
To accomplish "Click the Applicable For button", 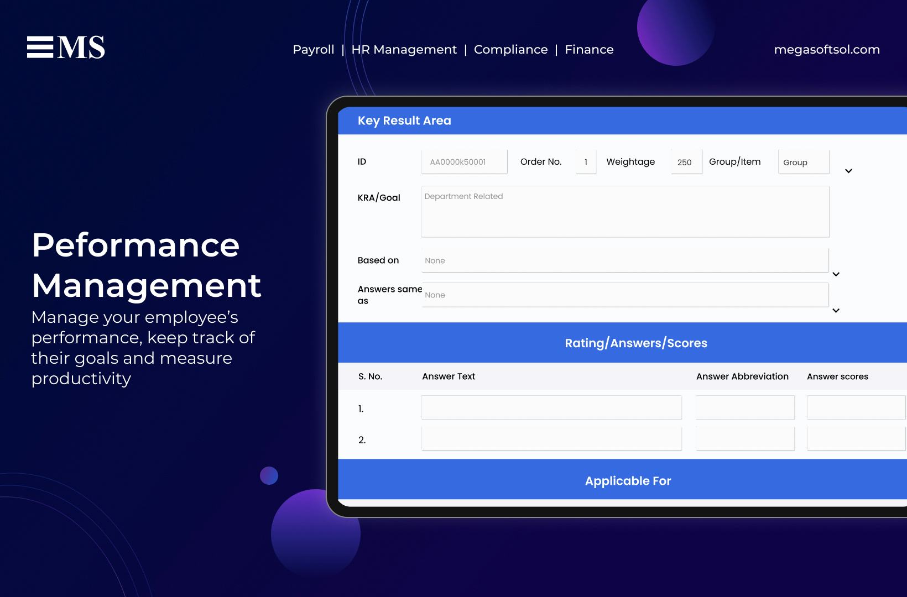I will [627, 480].
